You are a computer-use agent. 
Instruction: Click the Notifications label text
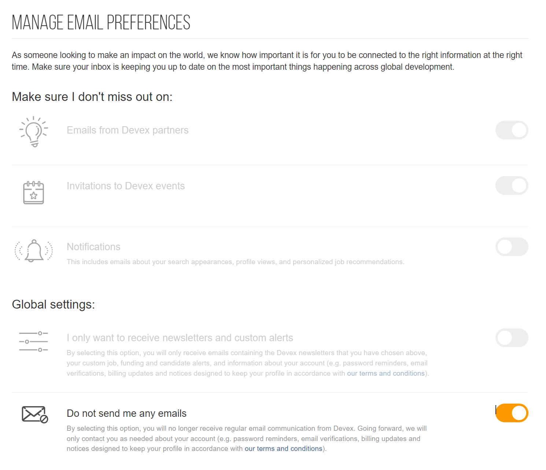pyautogui.click(x=93, y=247)
